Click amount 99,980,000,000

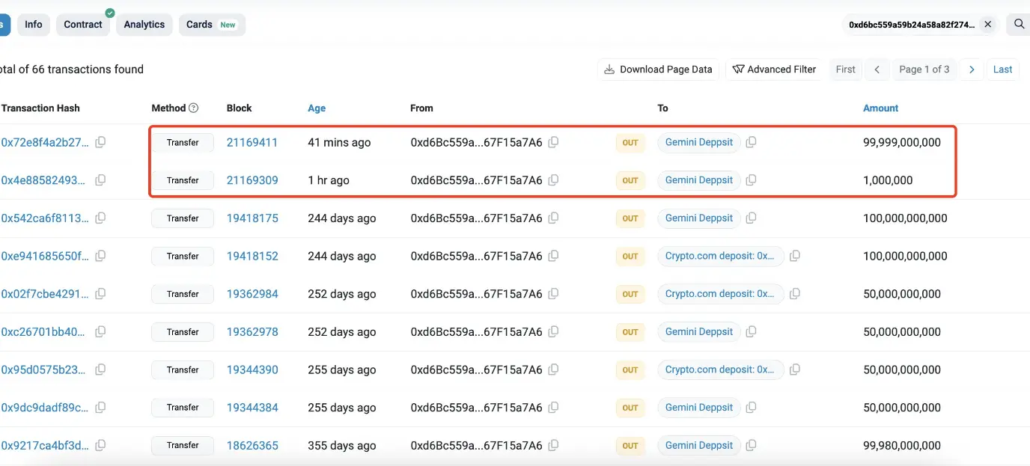(x=902, y=445)
